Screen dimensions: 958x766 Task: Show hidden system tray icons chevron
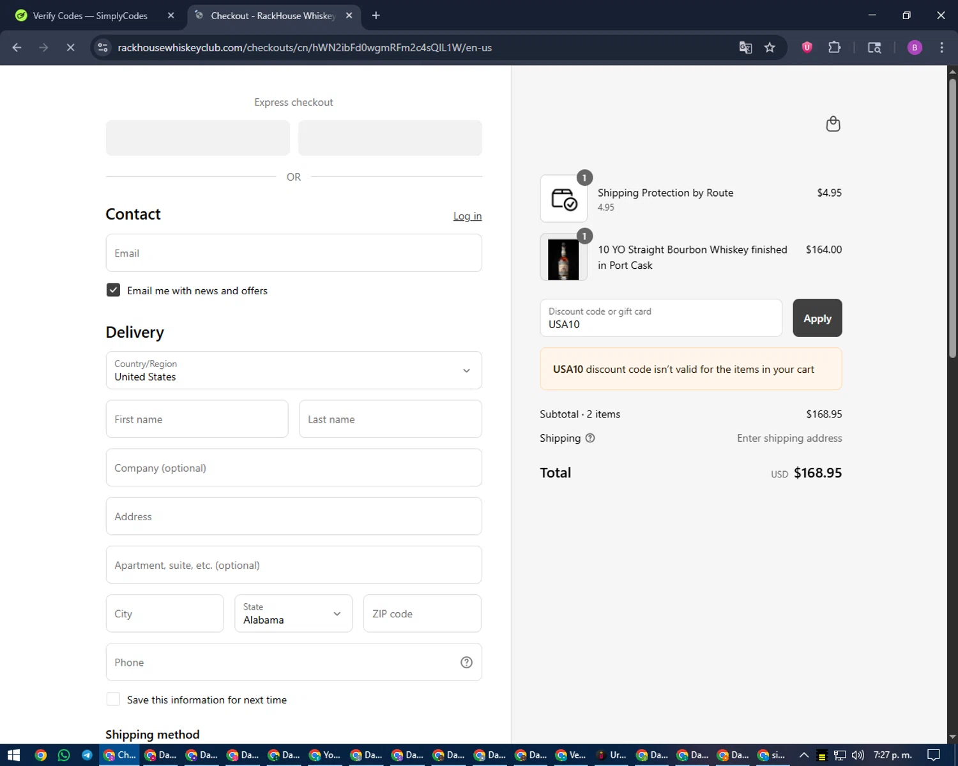coord(804,755)
